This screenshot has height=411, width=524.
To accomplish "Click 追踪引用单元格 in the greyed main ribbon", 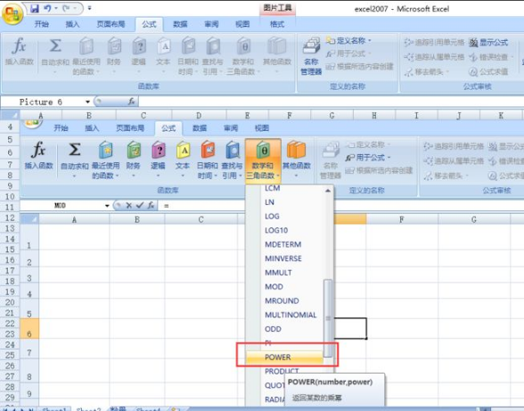I will [x=434, y=42].
